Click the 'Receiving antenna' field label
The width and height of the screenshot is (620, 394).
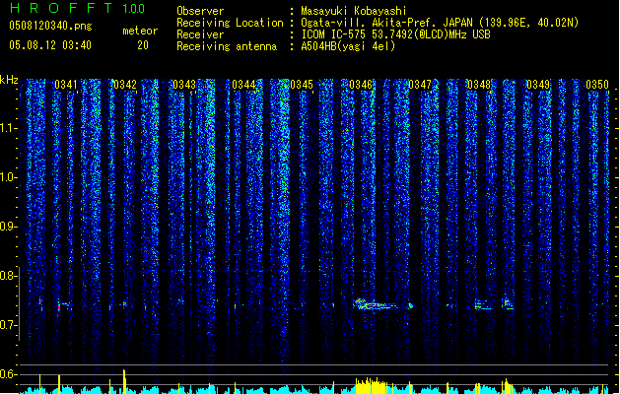227,46
